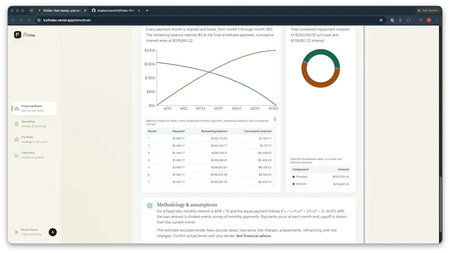Expand the tab search dropdown

[x=31, y=10]
